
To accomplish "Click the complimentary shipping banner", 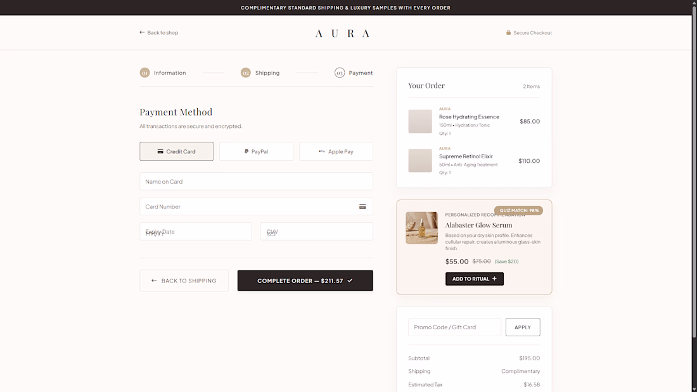I will click(x=345, y=8).
